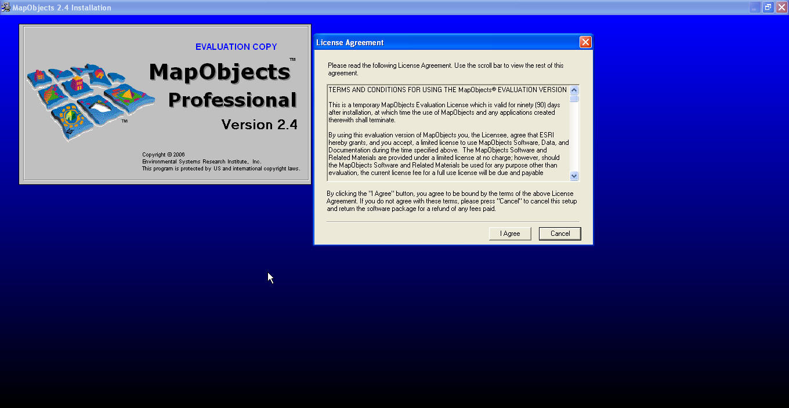The width and height of the screenshot is (789, 408).
Task: Click the 'Professional' splash text
Action: coord(233,100)
